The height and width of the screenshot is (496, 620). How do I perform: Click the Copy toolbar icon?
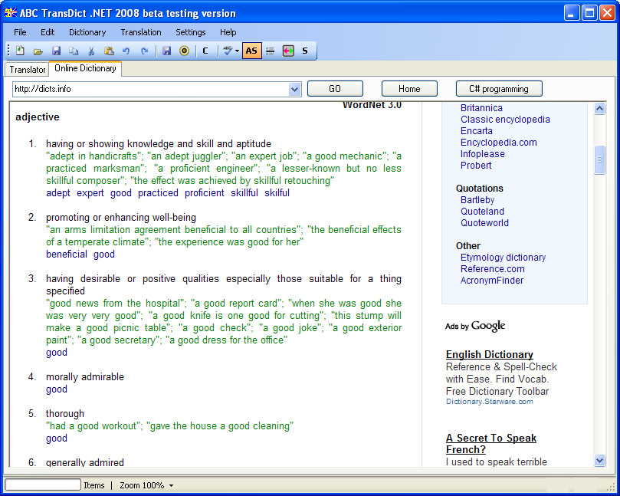[x=74, y=51]
